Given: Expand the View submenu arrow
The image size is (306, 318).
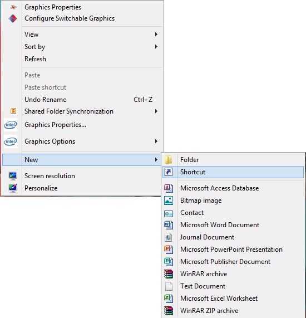Looking at the screenshot, I should pyautogui.click(x=156, y=35).
